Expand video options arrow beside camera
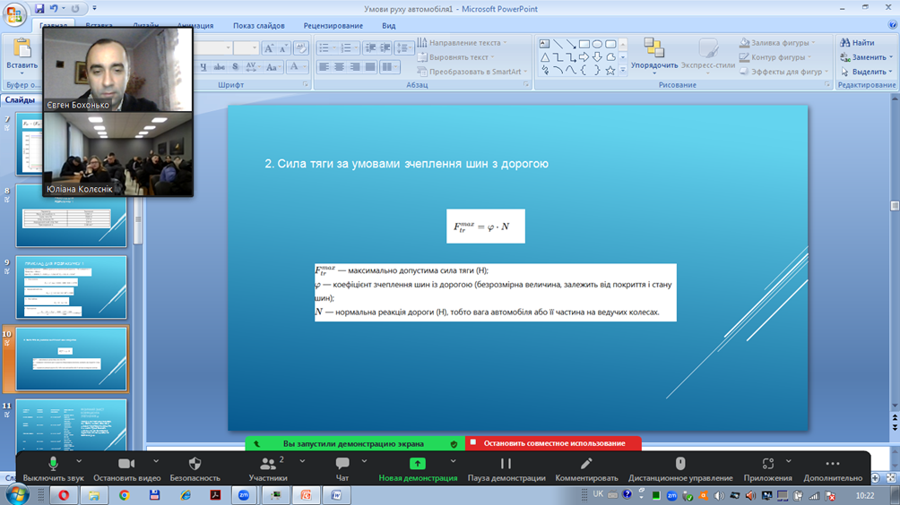The width and height of the screenshot is (900, 505). (156, 462)
